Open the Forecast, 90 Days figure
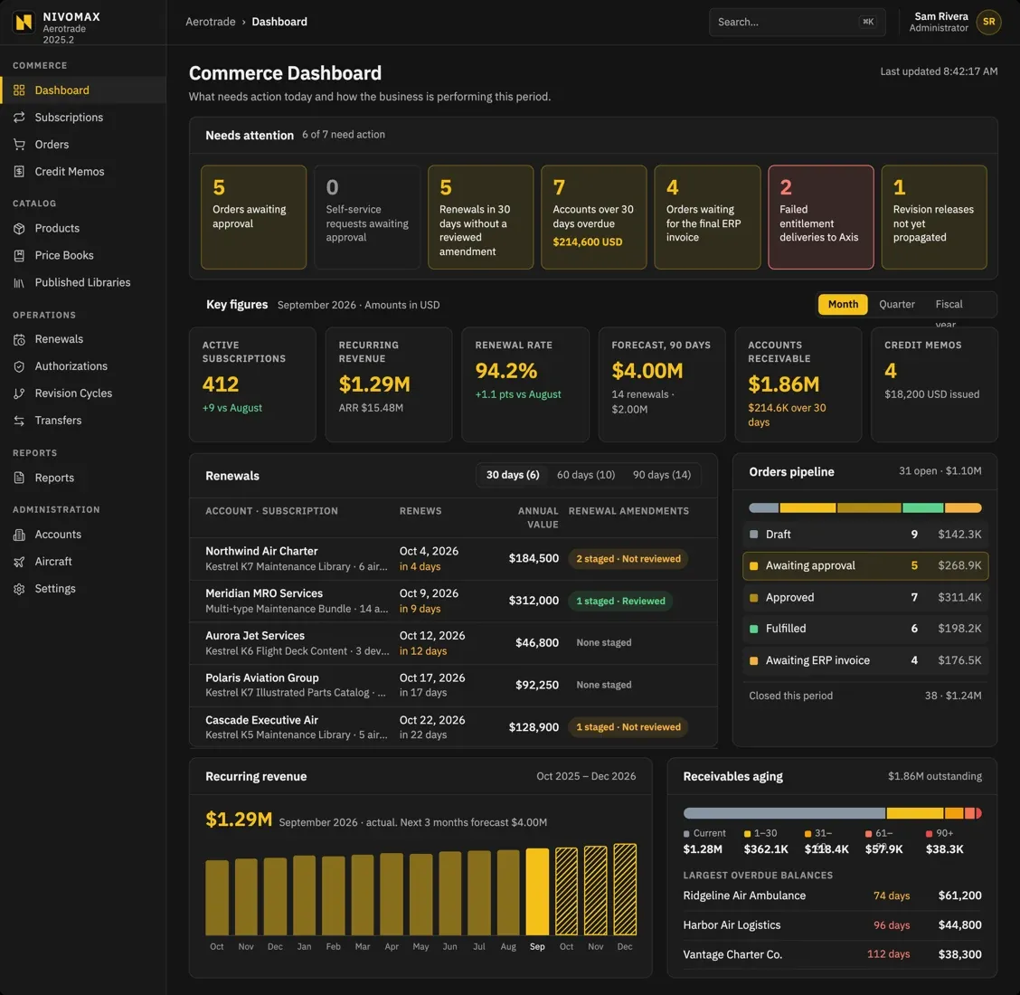 coord(662,384)
